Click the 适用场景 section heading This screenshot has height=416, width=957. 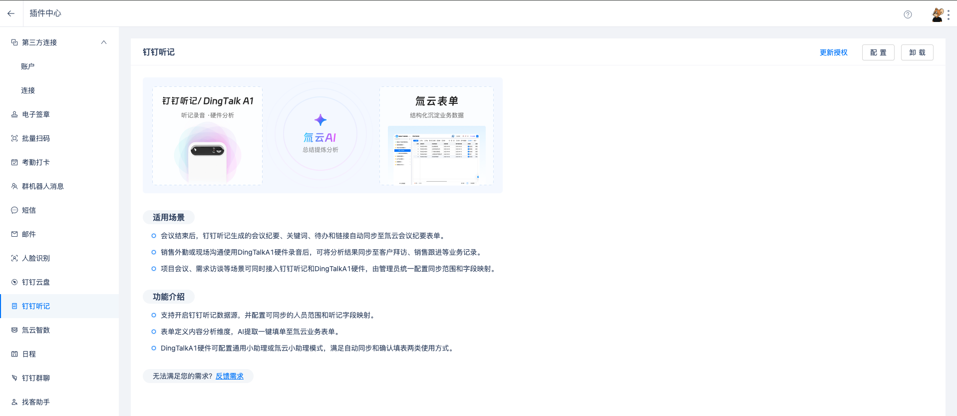[169, 217]
